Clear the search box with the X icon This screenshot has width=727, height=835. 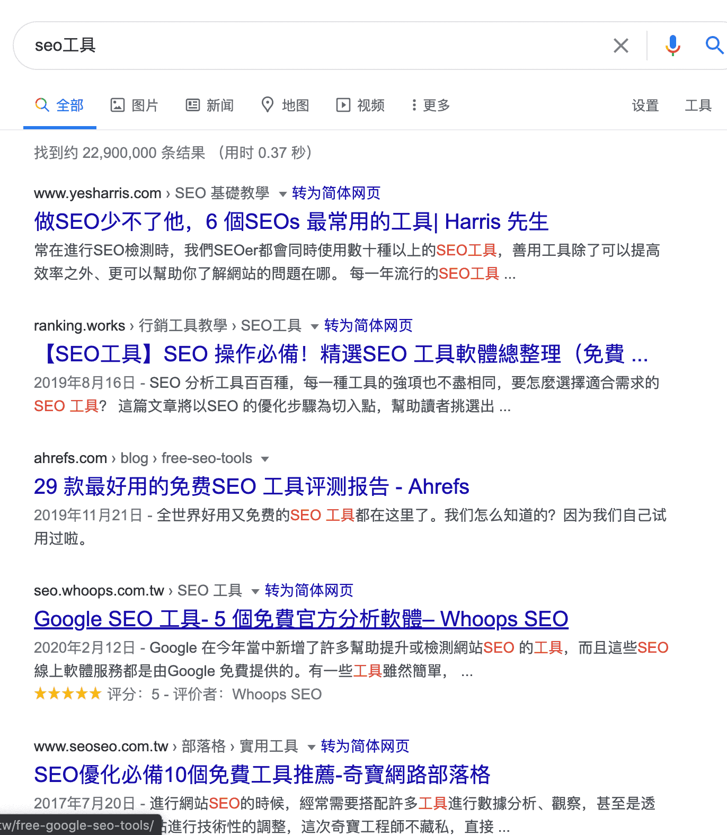pyautogui.click(x=620, y=46)
